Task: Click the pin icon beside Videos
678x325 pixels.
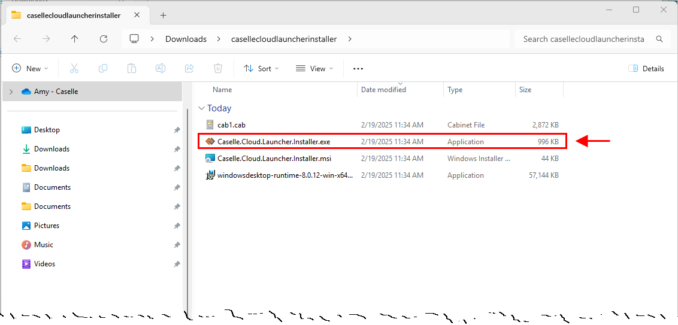Action: click(x=177, y=263)
